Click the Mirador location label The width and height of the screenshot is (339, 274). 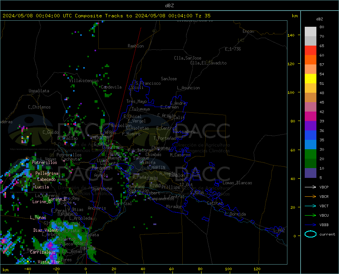coord(174,207)
